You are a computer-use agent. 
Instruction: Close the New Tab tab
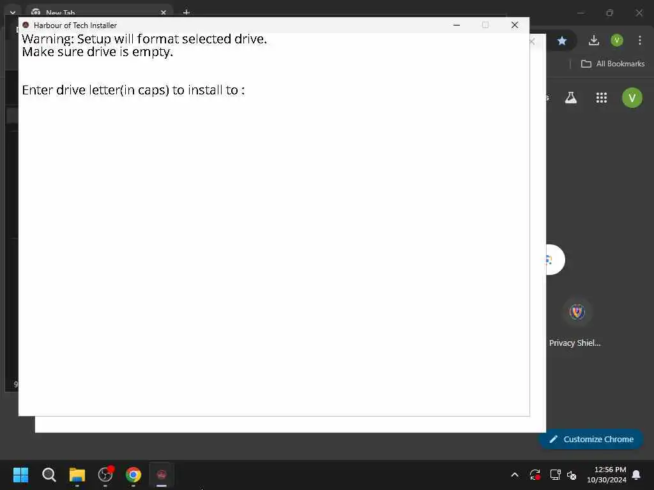click(x=163, y=13)
